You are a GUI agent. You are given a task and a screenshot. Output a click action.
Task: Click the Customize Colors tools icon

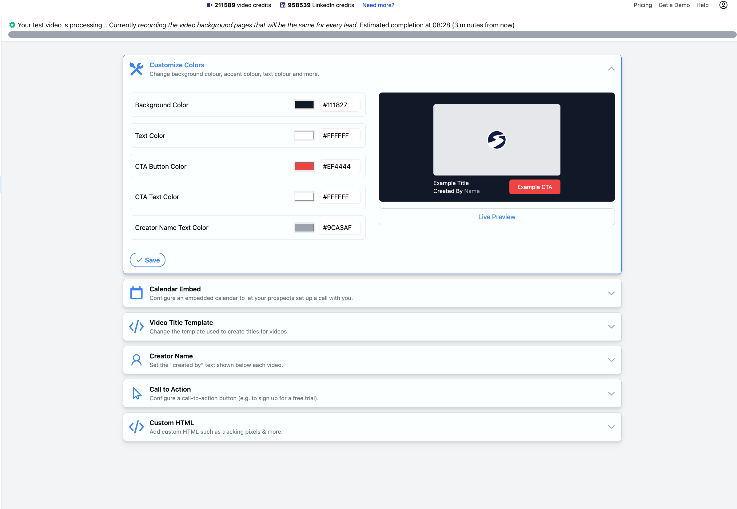click(137, 69)
